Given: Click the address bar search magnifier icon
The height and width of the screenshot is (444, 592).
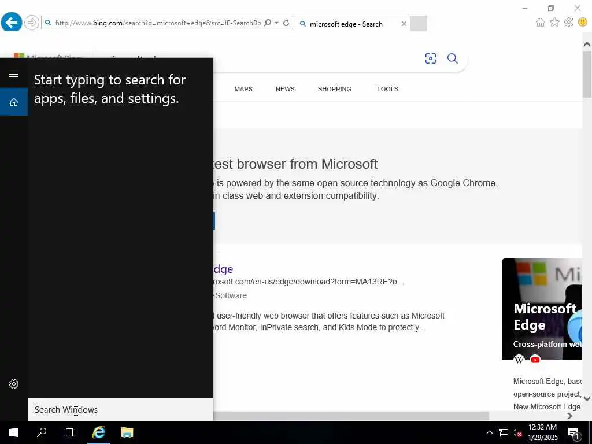Looking at the screenshot, I should click(x=268, y=23).
